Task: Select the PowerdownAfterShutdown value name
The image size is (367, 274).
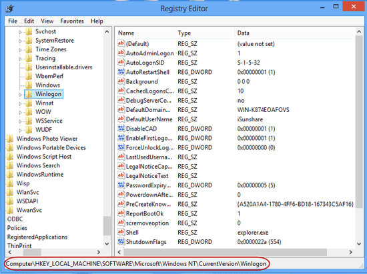Action: tap(149, 195)
